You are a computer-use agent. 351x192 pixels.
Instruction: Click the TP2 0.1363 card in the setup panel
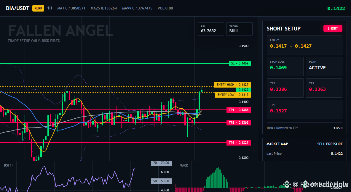point(324,88)
